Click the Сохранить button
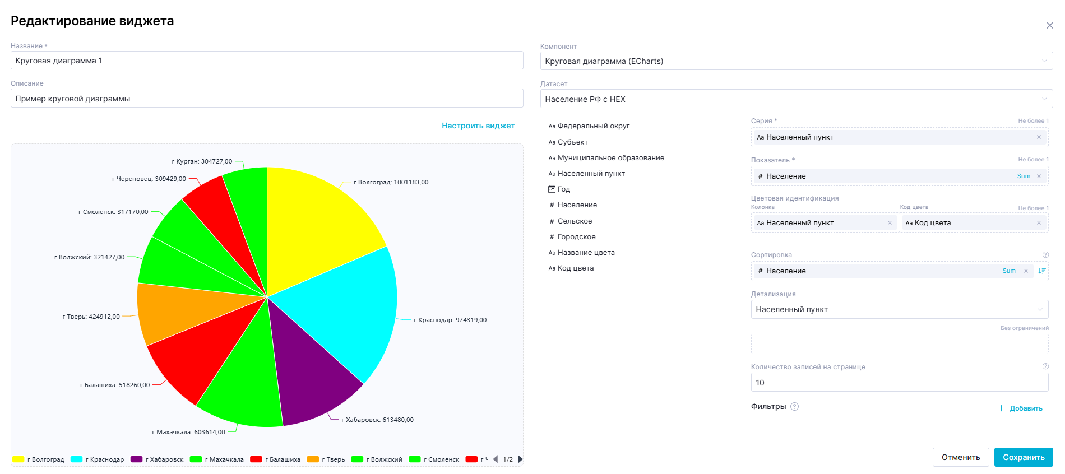Viewport: 1065px width, 474px height. [x=1023, y=457]
